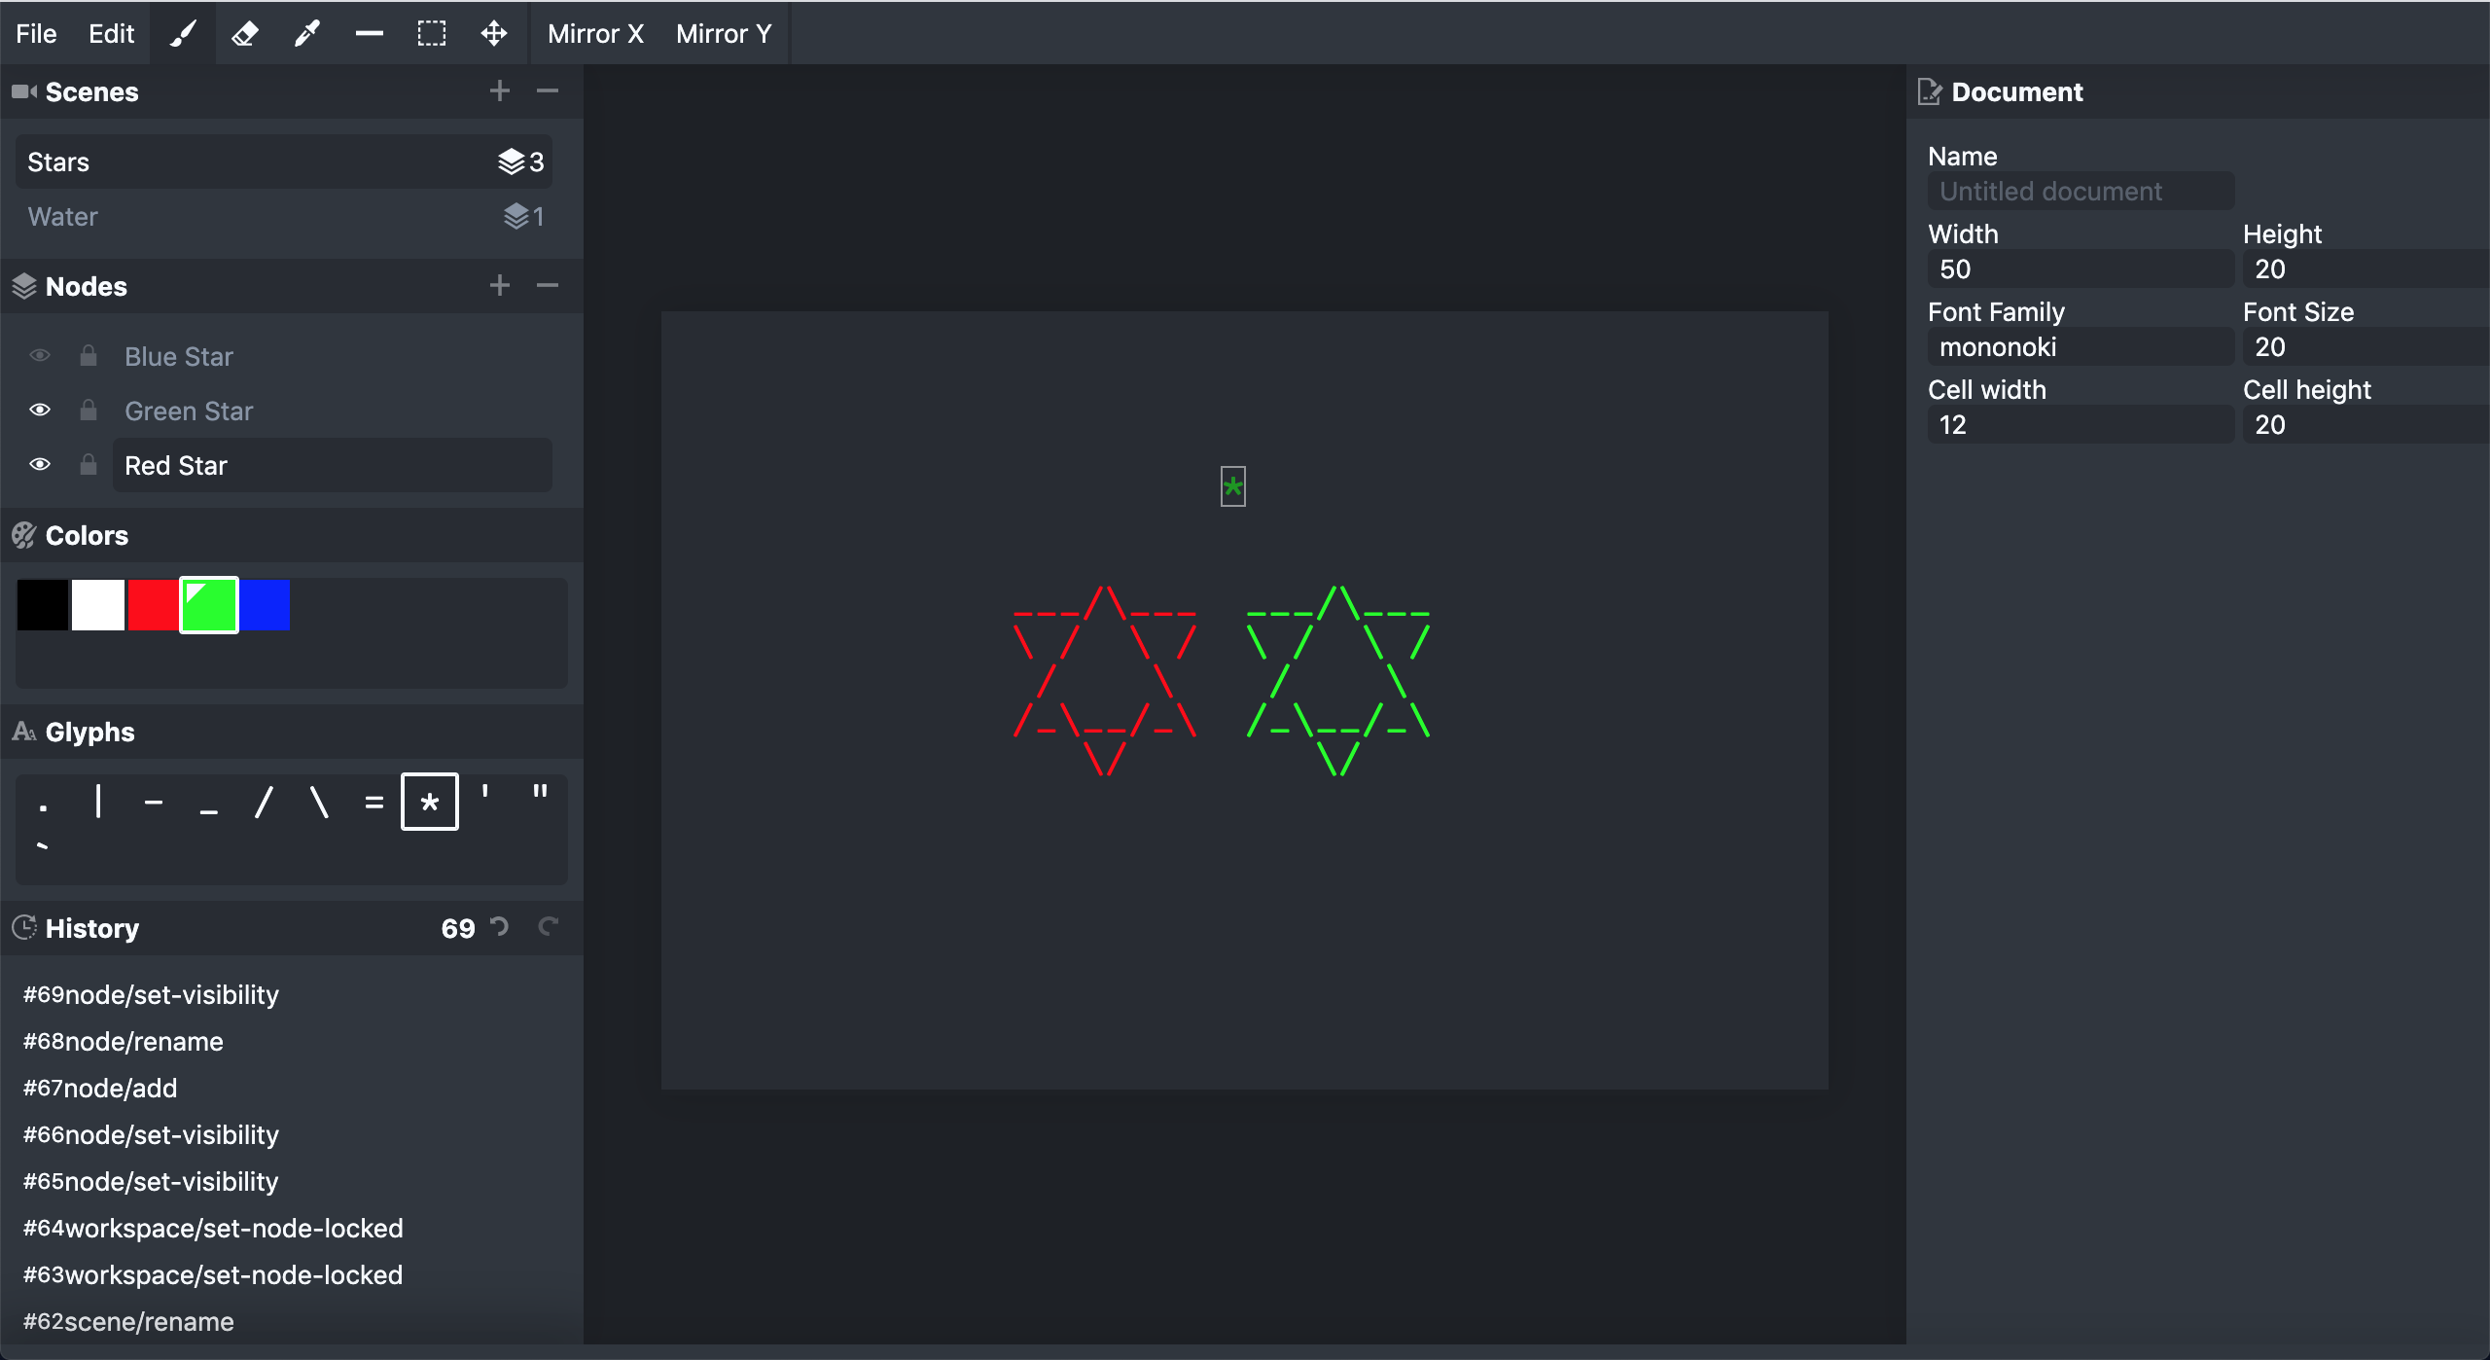Toggle Mirror X

pyautogui.click(x=595, y=34)
